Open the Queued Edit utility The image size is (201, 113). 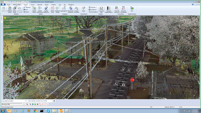point(101,10)
